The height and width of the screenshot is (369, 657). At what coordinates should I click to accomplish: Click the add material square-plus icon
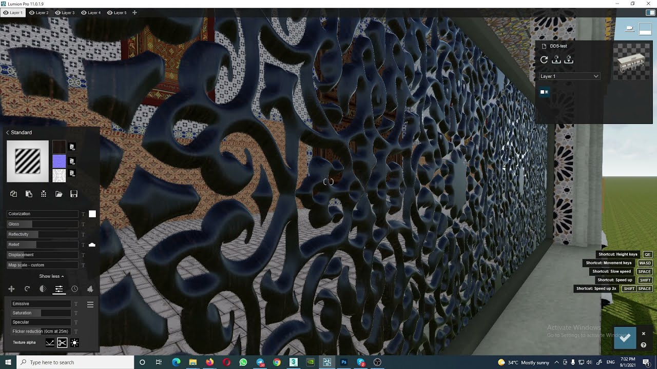tap(544, 92)
